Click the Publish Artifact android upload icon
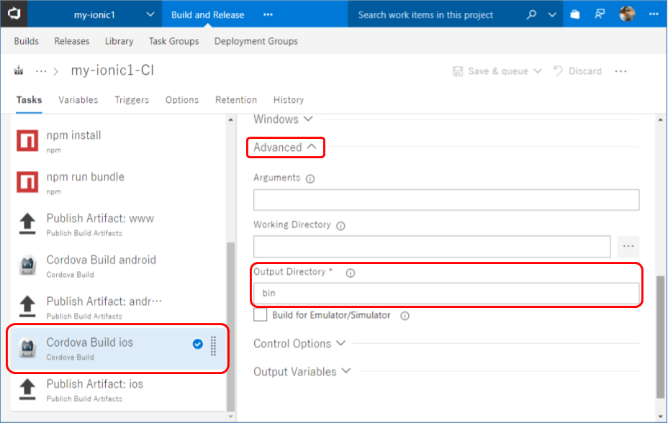The width and height of the screenshot is (668, 423). point(27,306)
